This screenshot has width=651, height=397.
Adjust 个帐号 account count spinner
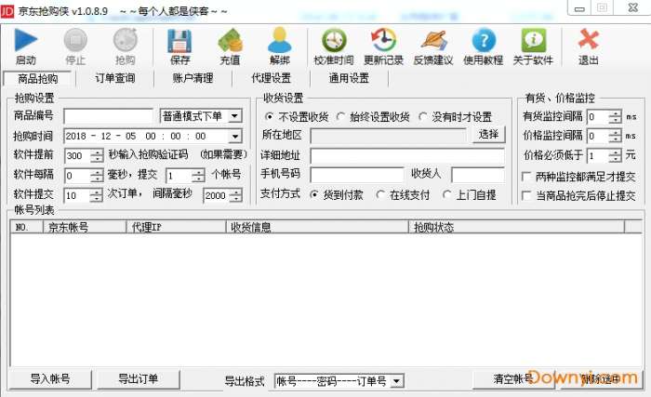click(198, 176)
